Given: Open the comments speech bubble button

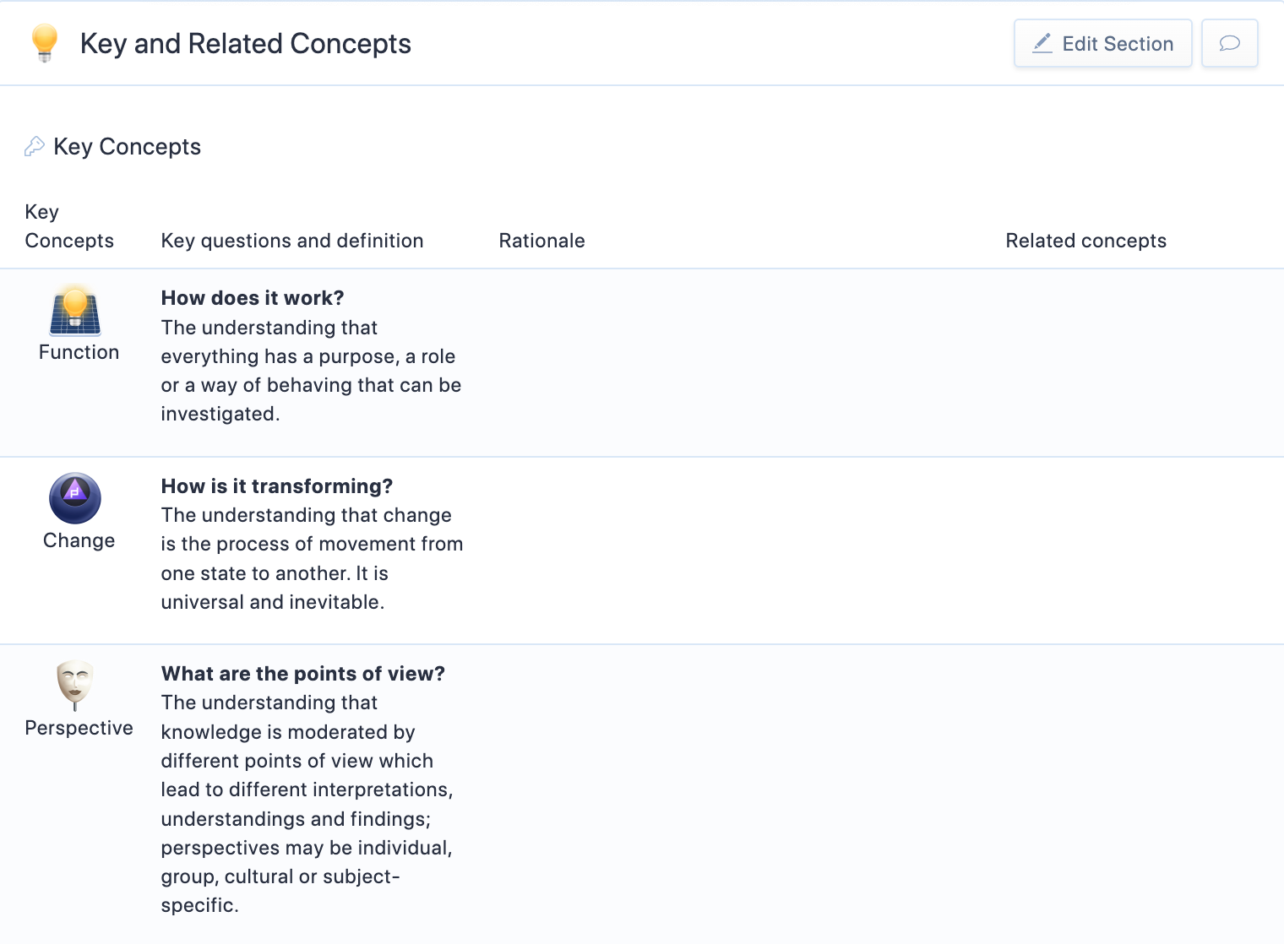Looking at the screenshot, I should coord(1229,44).
